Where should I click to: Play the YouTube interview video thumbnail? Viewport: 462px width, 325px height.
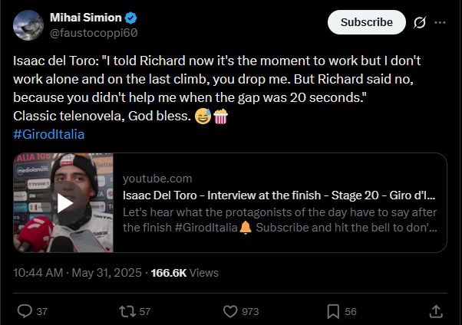click(x=64, y=203)
